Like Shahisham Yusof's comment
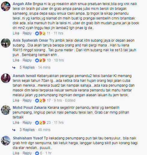The width and height of the screenshot is (147, 155). pos(16,153)
